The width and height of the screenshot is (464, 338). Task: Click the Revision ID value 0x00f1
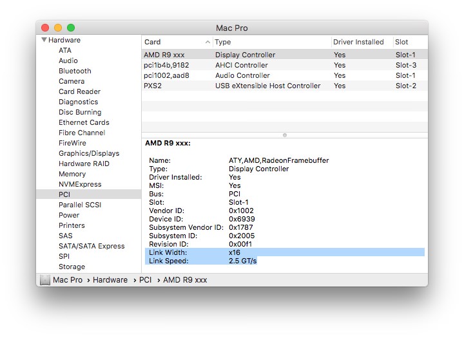240,244
